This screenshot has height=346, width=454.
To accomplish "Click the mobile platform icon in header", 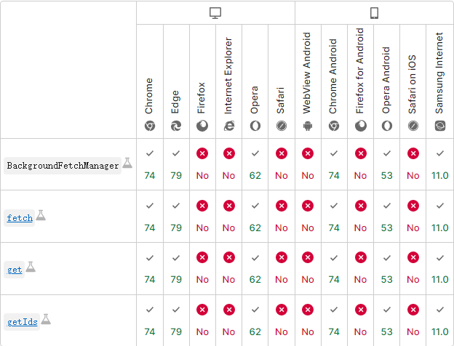I will pos(374,13).
